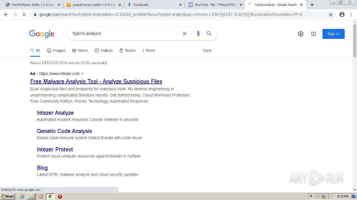357x200 pixels.
Task: Select the Books results filter
Action: [127, 51]
